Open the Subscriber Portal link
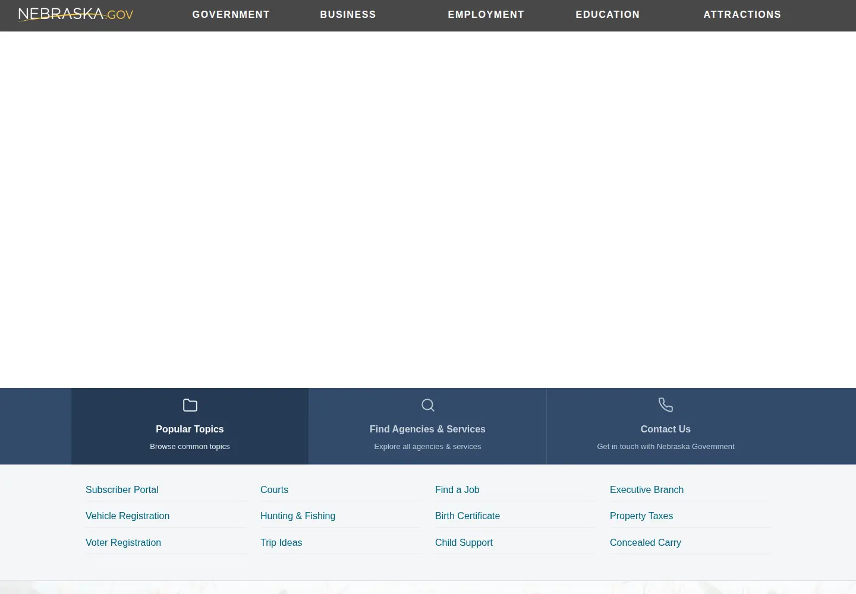Image resolution: width=856 pixels, height=594 pixels. click(x=122, y=489)
